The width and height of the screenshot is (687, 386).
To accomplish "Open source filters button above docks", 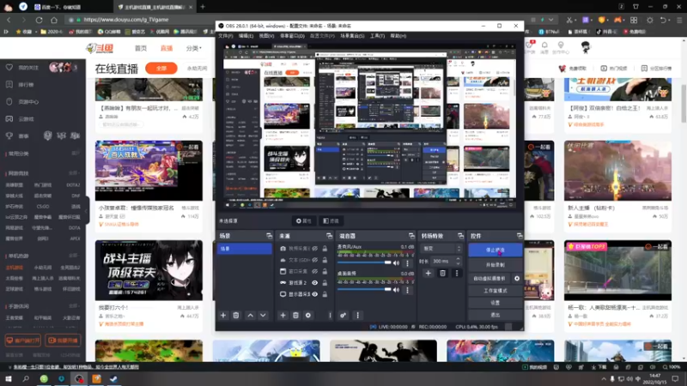I will [331, 221].
